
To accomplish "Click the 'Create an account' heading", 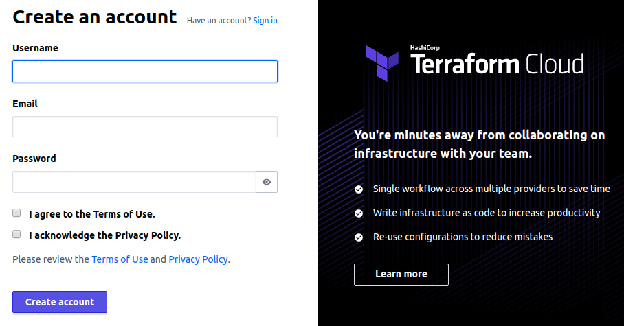I will tap(95, 17).
